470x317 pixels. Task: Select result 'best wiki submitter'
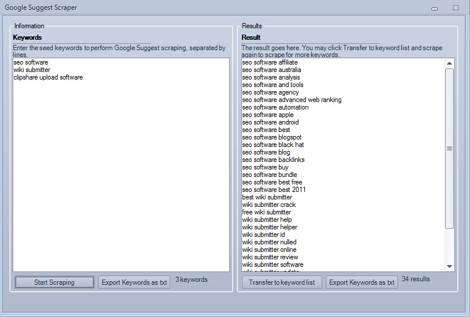267,197
